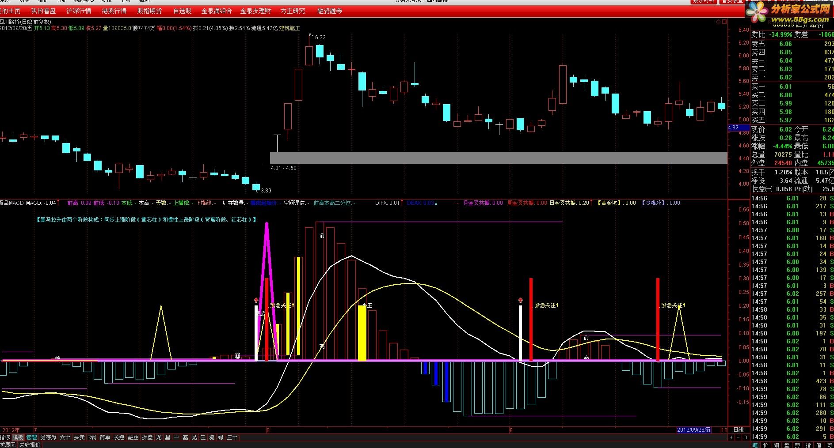
Task: Open the 金泉涌组合 menu tab
Action: (217, 11)
